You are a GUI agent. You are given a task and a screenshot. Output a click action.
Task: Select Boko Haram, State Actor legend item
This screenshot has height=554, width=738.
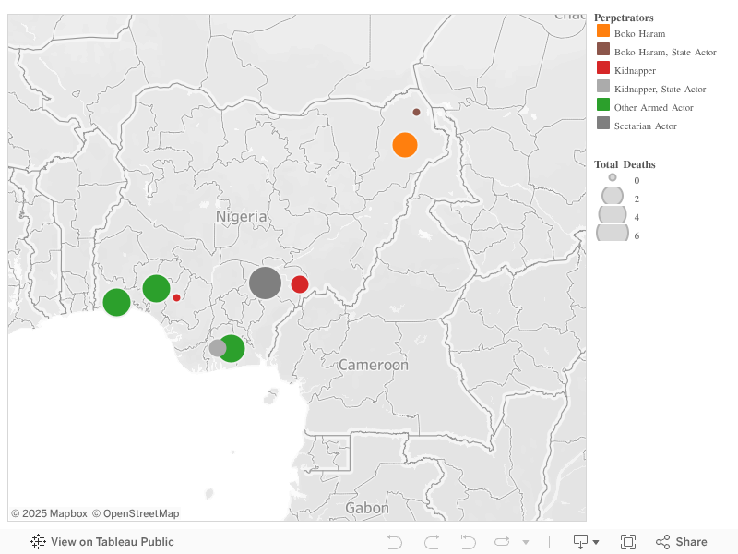coord(664,52)
